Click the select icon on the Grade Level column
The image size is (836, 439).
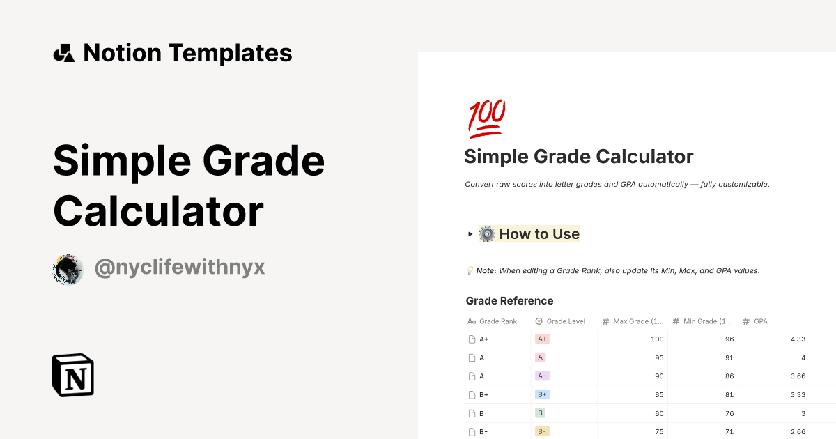(537, 321)
